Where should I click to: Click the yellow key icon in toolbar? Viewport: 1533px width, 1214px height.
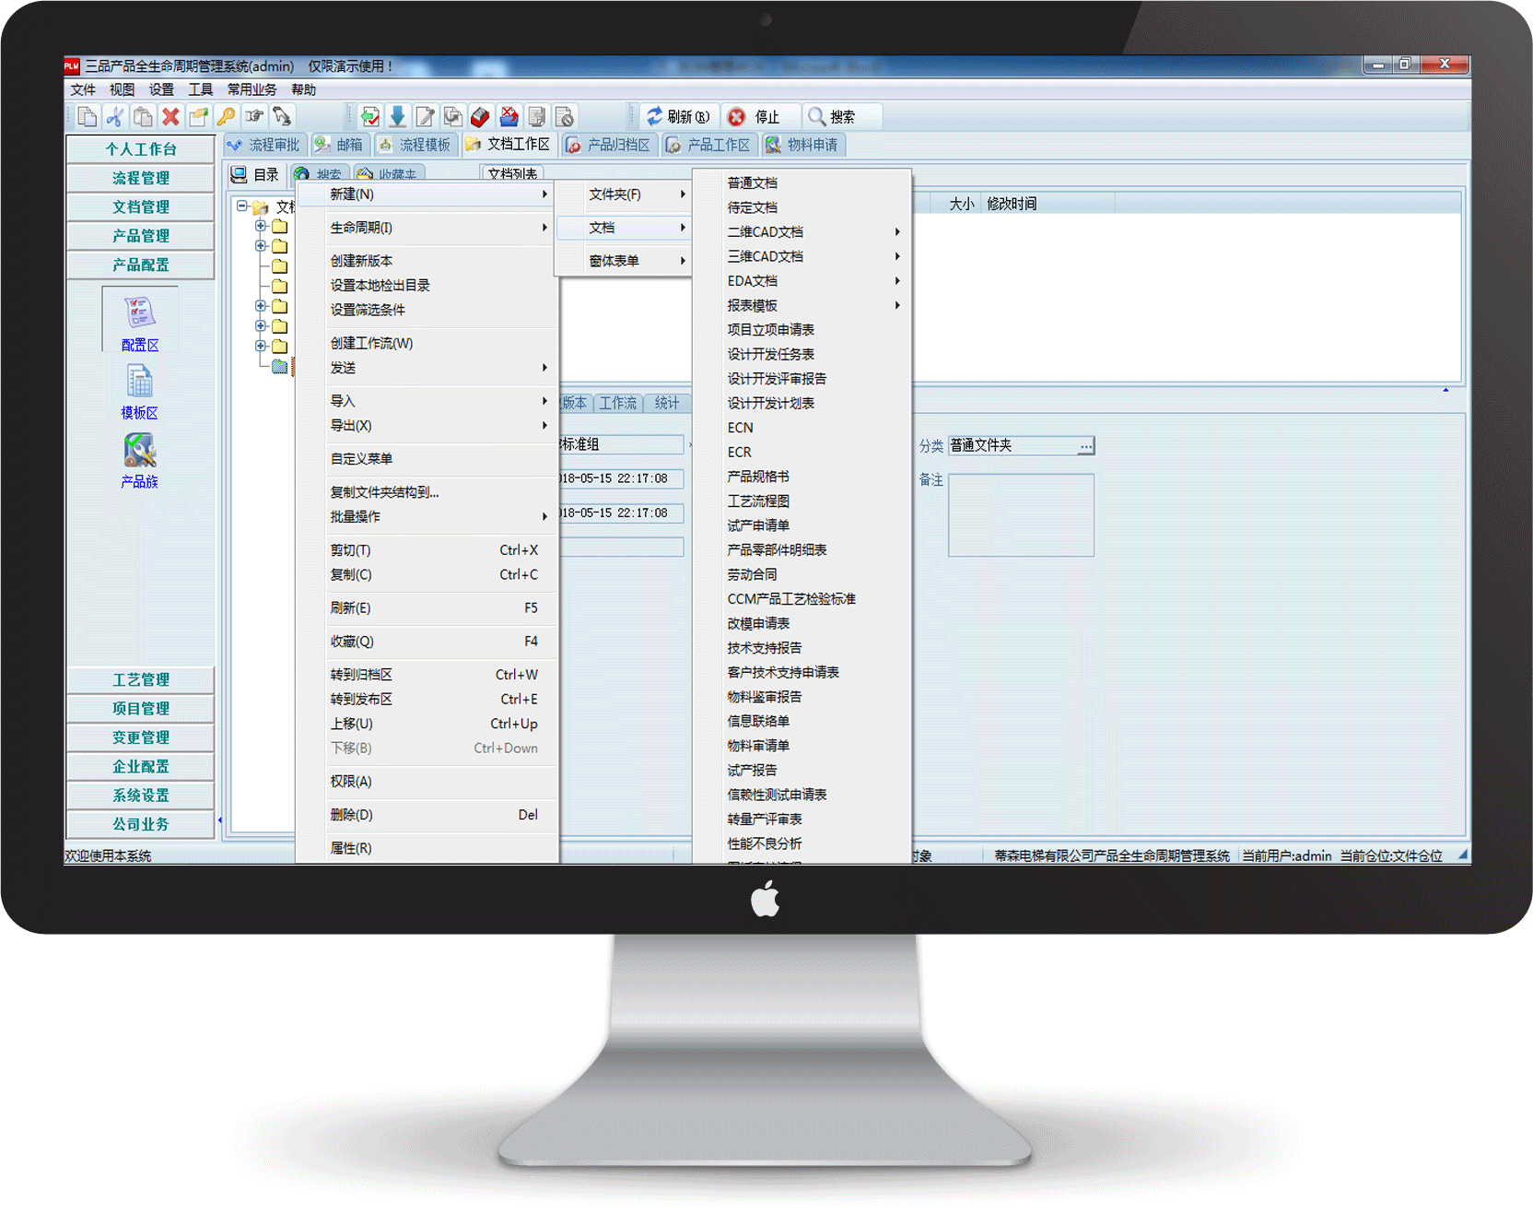click(226, 117)
